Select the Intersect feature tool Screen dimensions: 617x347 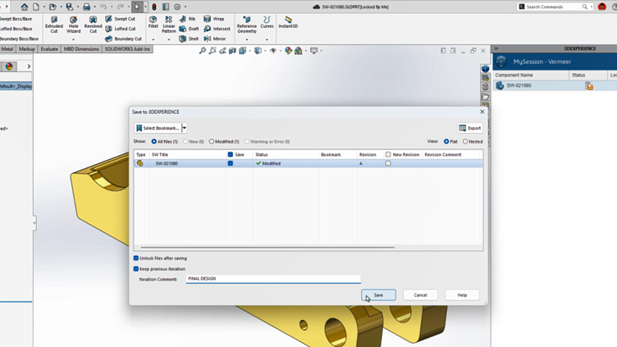click(x=217, y=29)
